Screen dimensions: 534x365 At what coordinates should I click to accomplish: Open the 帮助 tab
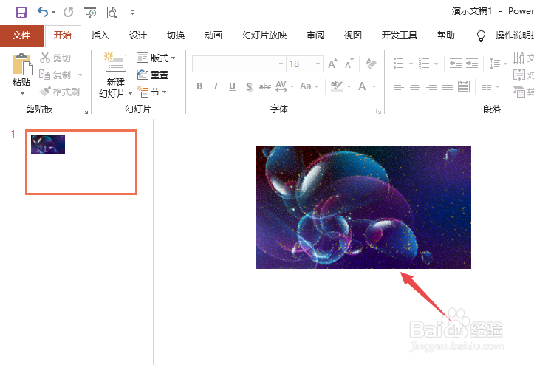coord(446,35)
